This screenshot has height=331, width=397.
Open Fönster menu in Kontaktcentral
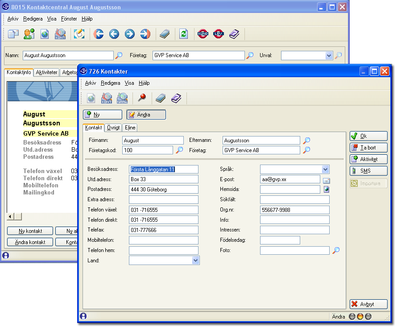(x=69, y=19)
